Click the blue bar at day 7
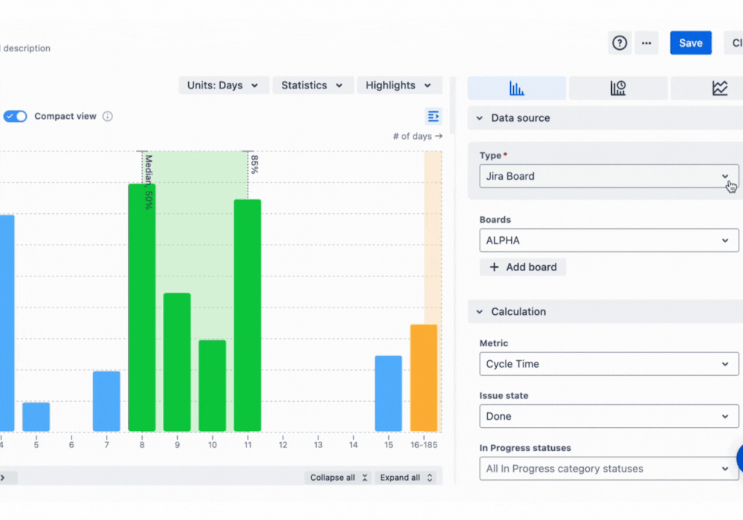The image size is (743, 520). tap(106, 401)
